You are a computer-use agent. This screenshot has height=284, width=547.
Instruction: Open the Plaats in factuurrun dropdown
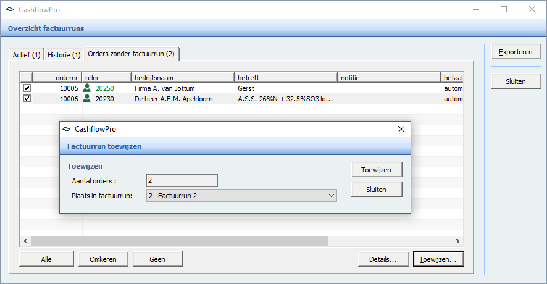click(241, 196)
